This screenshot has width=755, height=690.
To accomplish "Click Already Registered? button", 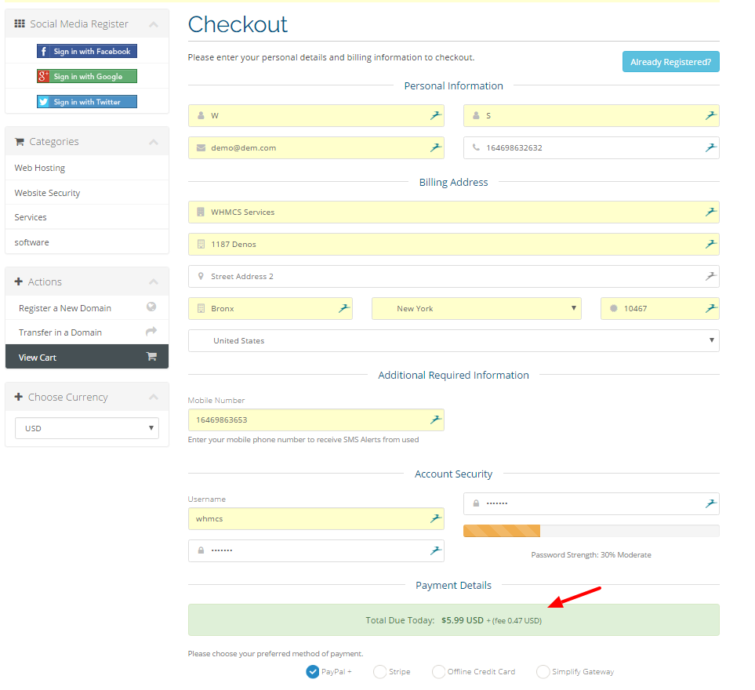I will pyautogui.click(x=671, y=62).
